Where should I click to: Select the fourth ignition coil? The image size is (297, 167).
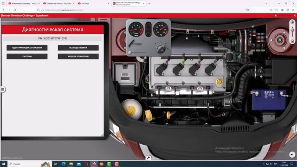pyautogui.click(x=210, y=69)
